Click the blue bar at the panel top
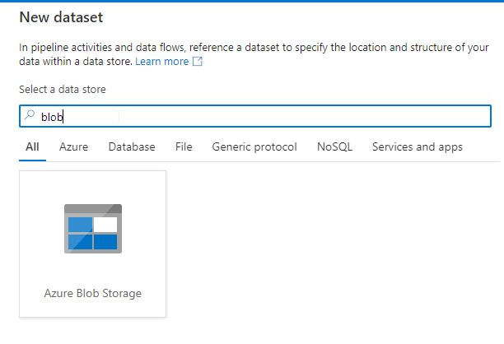 click(x=252, y=2)
